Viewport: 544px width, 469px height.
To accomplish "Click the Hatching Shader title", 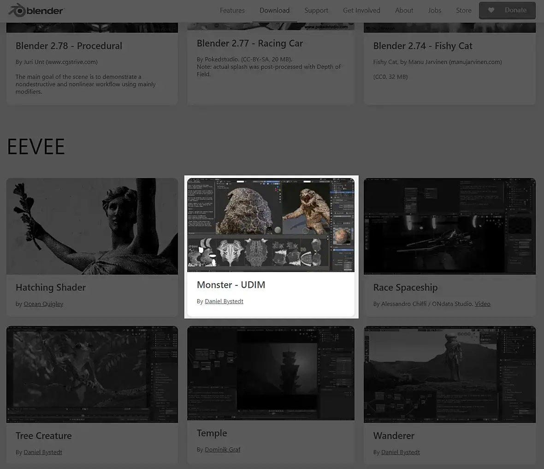I will [51, 287].
